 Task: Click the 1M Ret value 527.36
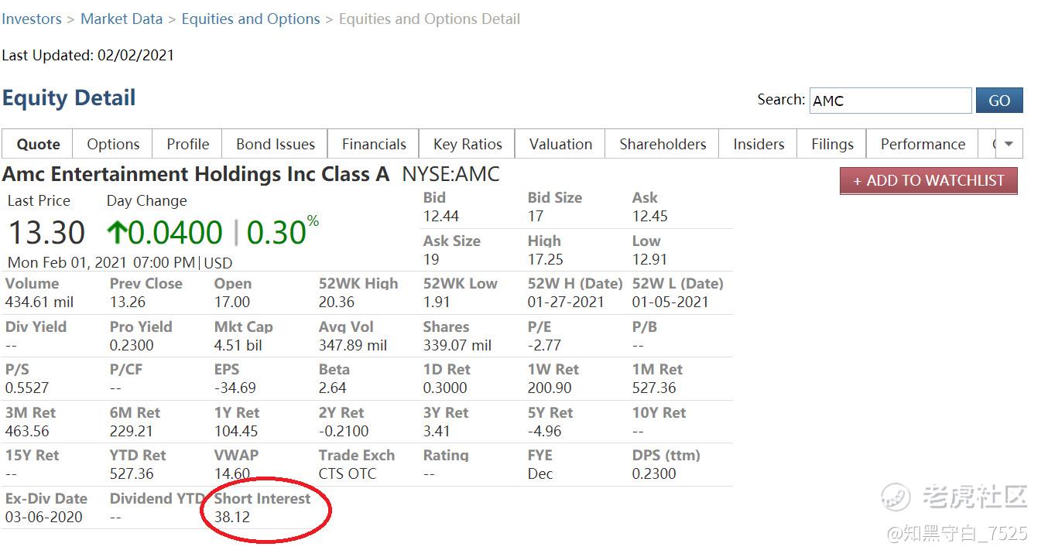pos(654,388)
